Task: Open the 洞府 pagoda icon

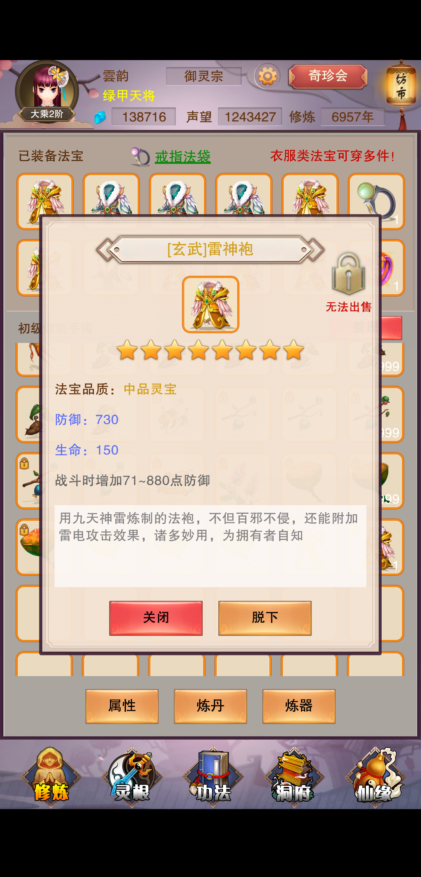Action: 294,776
